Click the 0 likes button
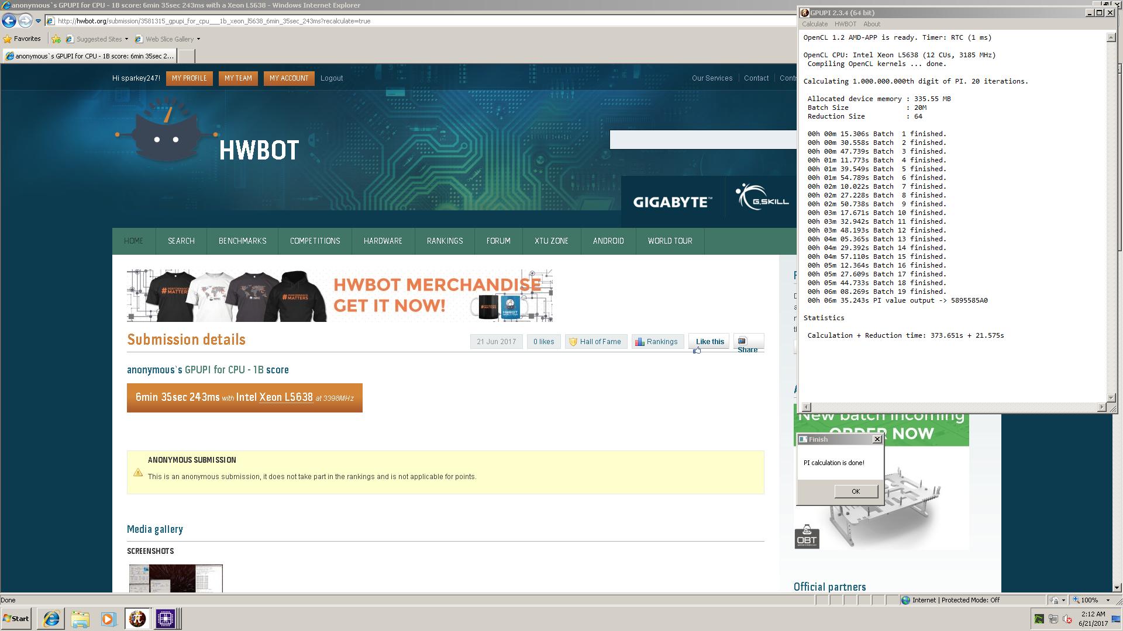This screenshot has width=1123, height=631. (x=543, y=342)
